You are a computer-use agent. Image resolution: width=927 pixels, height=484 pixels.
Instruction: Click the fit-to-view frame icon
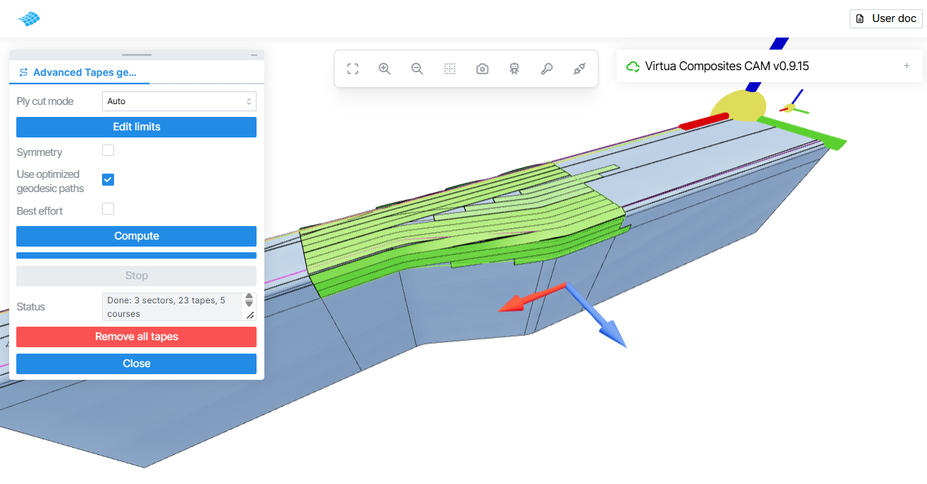[352, 69]
